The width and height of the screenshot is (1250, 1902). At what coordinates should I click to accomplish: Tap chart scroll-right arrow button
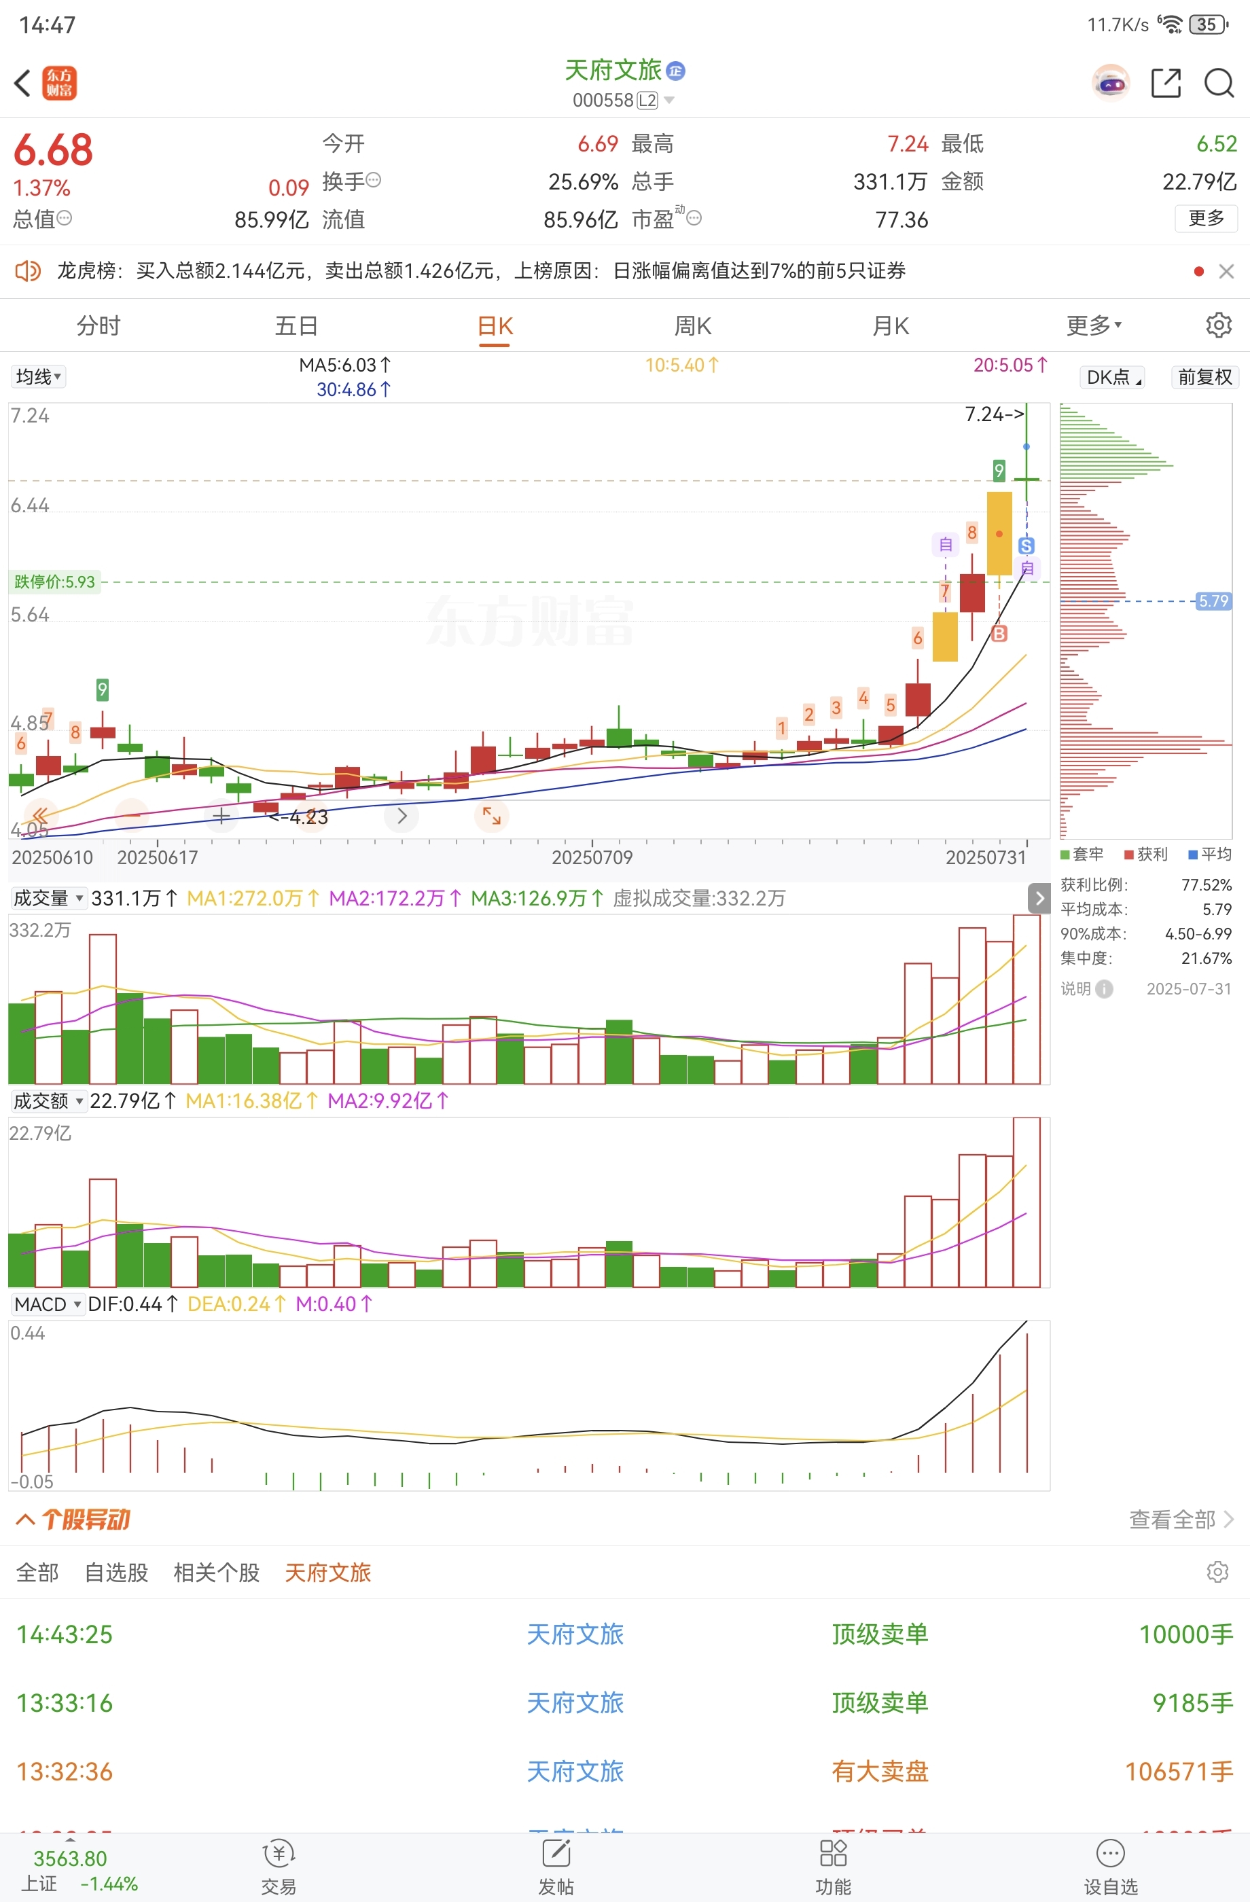click(x=402, y=816)
